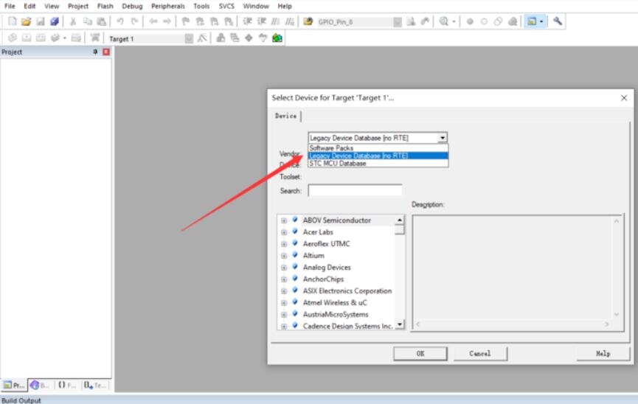Choose STC MCU Database option
The height and width of the screenshot is (404, 638).
(337, 163)
